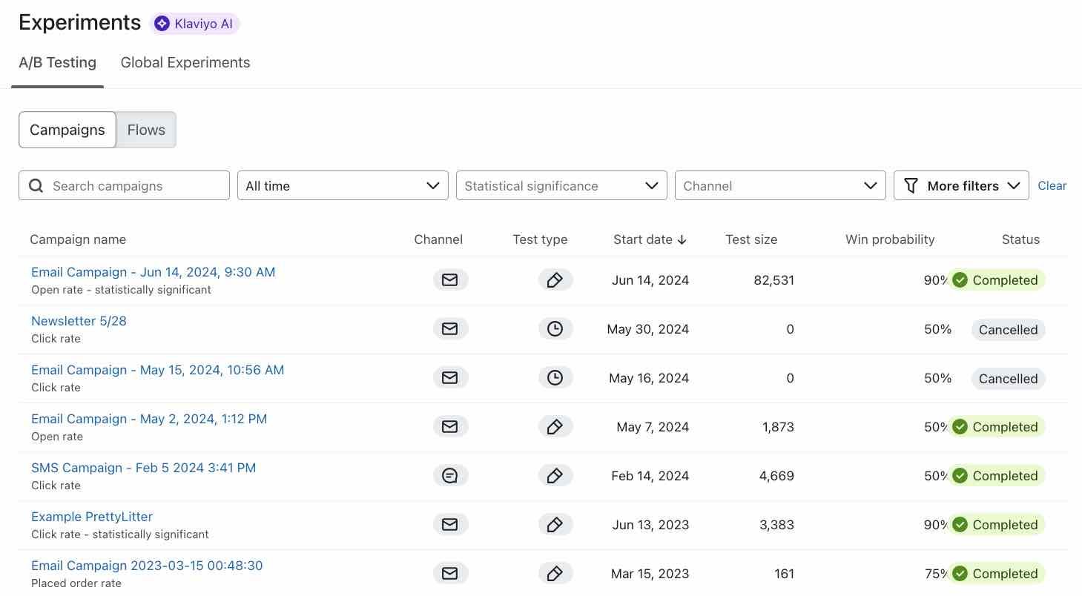The image size is (1082, 596).
Task: Click the green checkmark on Example PrettyLitter status
Action: click(x=960, y=524)
